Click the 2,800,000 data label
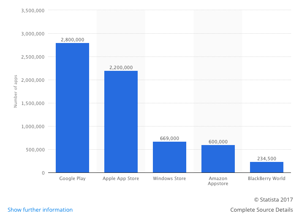 coord(72,40)
